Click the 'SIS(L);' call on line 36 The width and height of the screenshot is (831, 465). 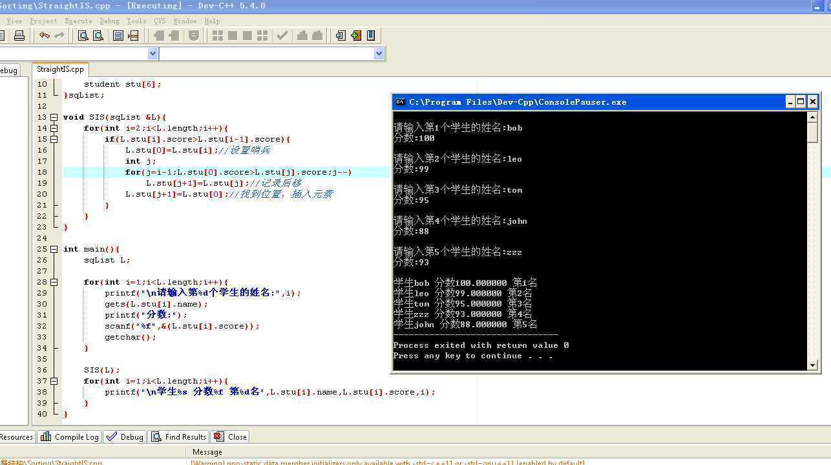102,370
